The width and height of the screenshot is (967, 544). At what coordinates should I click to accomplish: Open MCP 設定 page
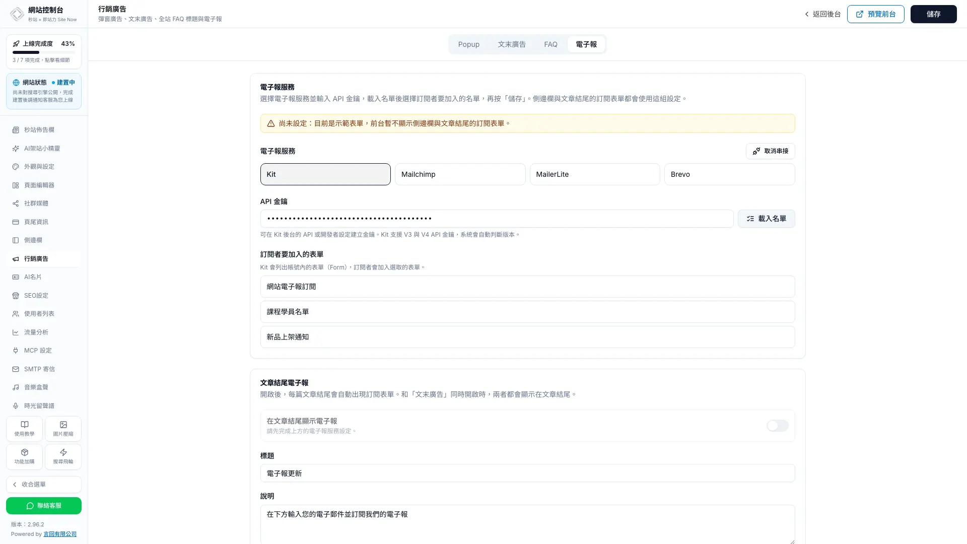coord(44,351)
